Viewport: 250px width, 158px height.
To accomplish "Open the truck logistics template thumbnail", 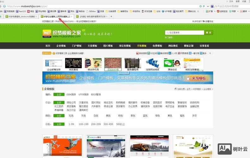I will 149,146.
